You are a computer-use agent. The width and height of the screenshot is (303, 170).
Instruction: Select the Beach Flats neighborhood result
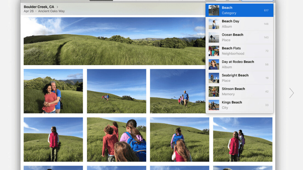tap(239, 51)
